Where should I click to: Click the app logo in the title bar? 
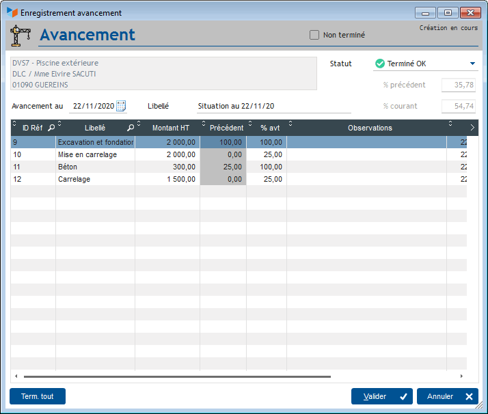pos(12,12)
